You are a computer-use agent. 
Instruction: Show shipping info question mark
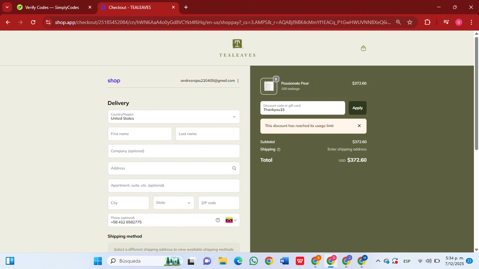(x=278, y=149)
